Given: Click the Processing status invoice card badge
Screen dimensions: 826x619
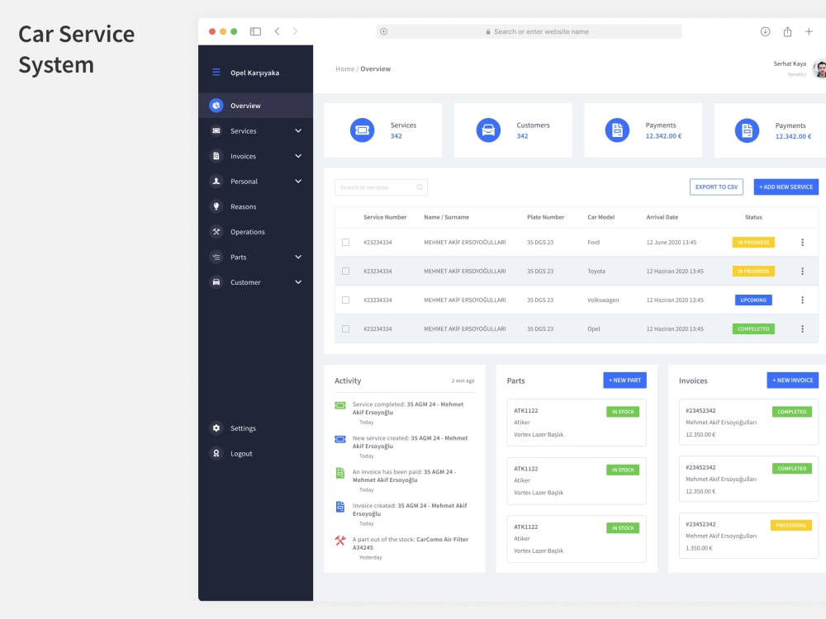Looking at the screenshot, I should click(790, 525).
